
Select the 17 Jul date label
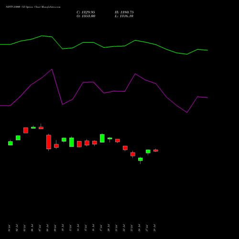(x=101, y=228)
